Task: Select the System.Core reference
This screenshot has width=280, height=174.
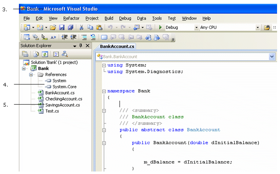Action: 64,87
